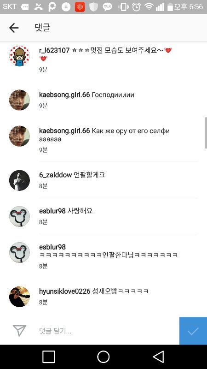Tap the esblur98 username on the 사랑해요 comment
207x369 pixels.
(52, 211)
